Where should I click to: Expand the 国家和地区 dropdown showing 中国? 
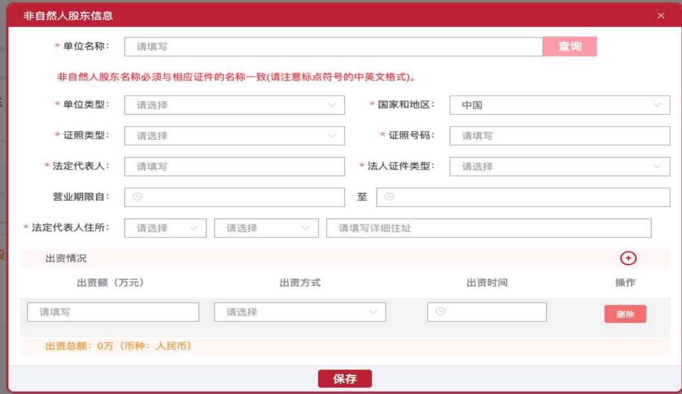559,105
